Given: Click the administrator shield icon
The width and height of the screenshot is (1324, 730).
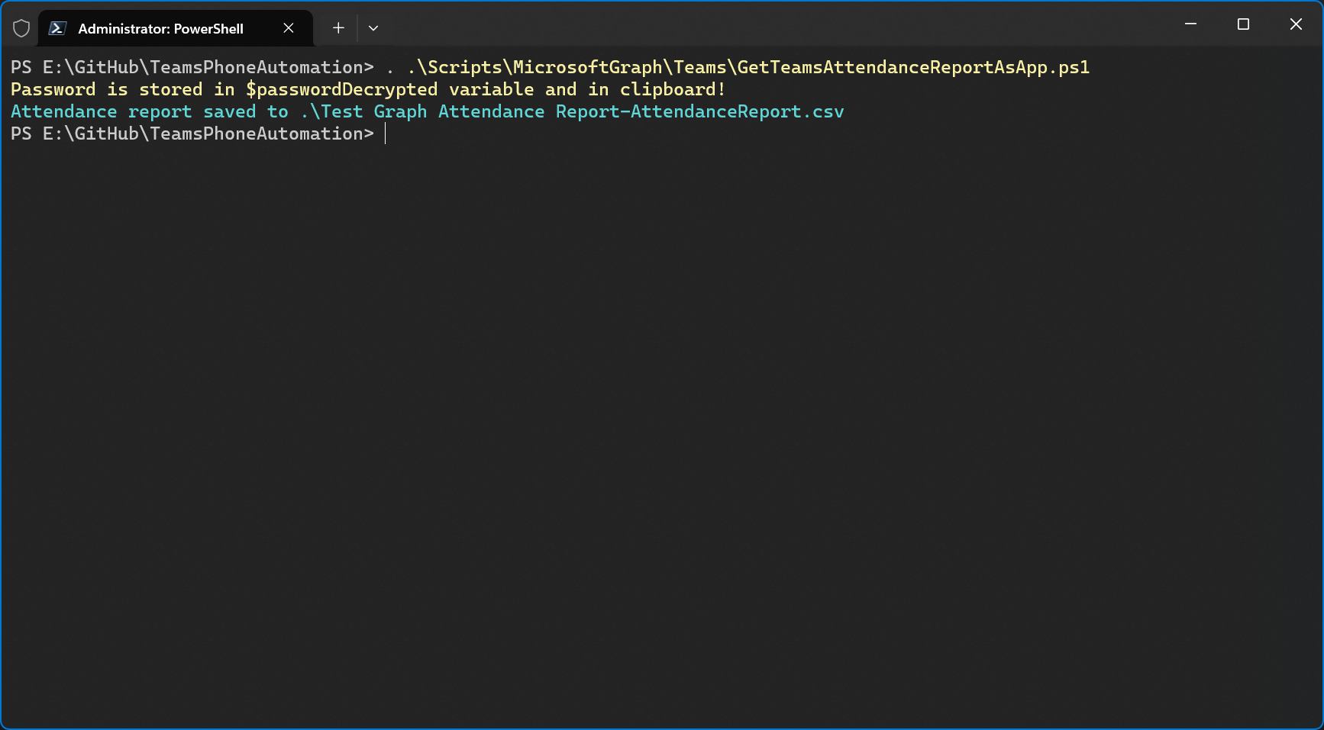Looking at the screenshot, I should coord(21,28).
